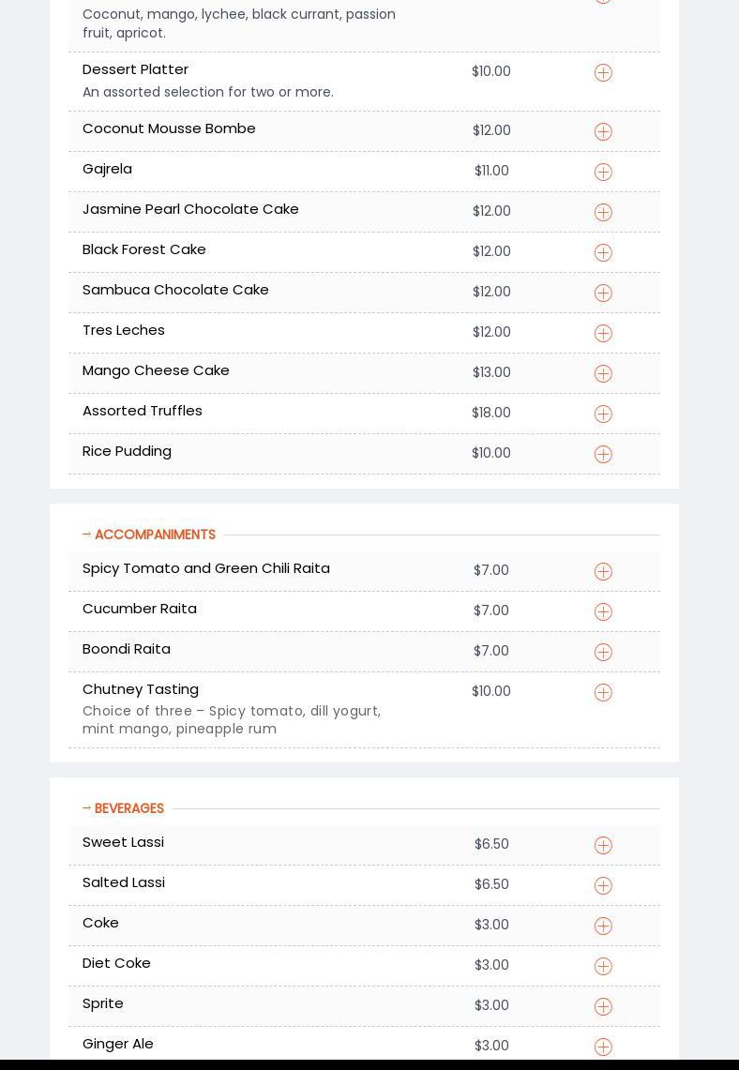Add Dessert Platter to the order
The width and height of the screenshot is (739, 1070).
click(x=603, y=73)
